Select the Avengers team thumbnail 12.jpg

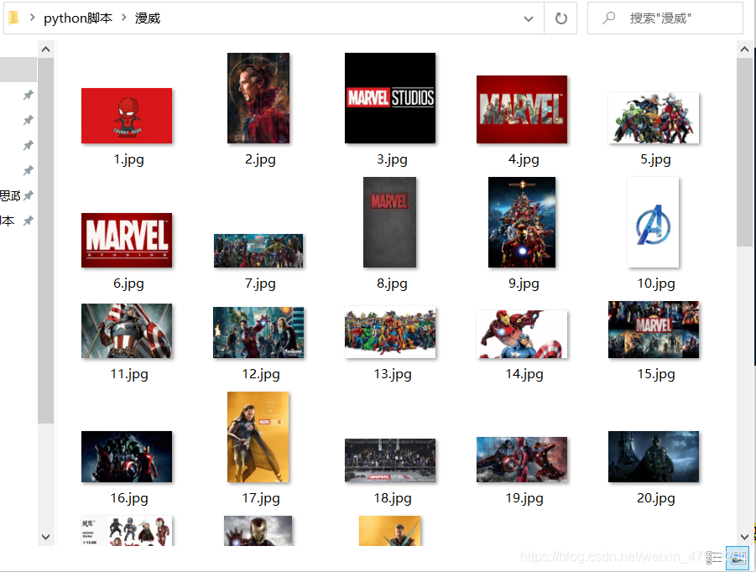click(x=258, y=332)
